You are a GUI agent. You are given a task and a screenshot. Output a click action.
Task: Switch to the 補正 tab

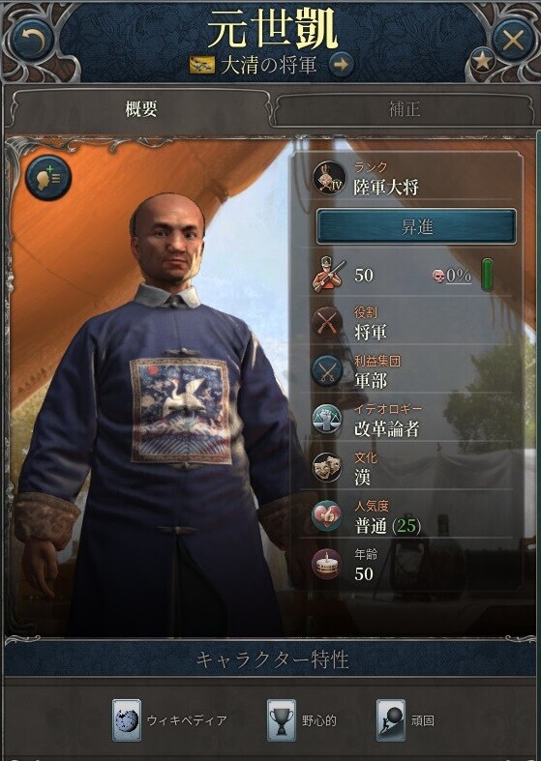click(404, 108)
